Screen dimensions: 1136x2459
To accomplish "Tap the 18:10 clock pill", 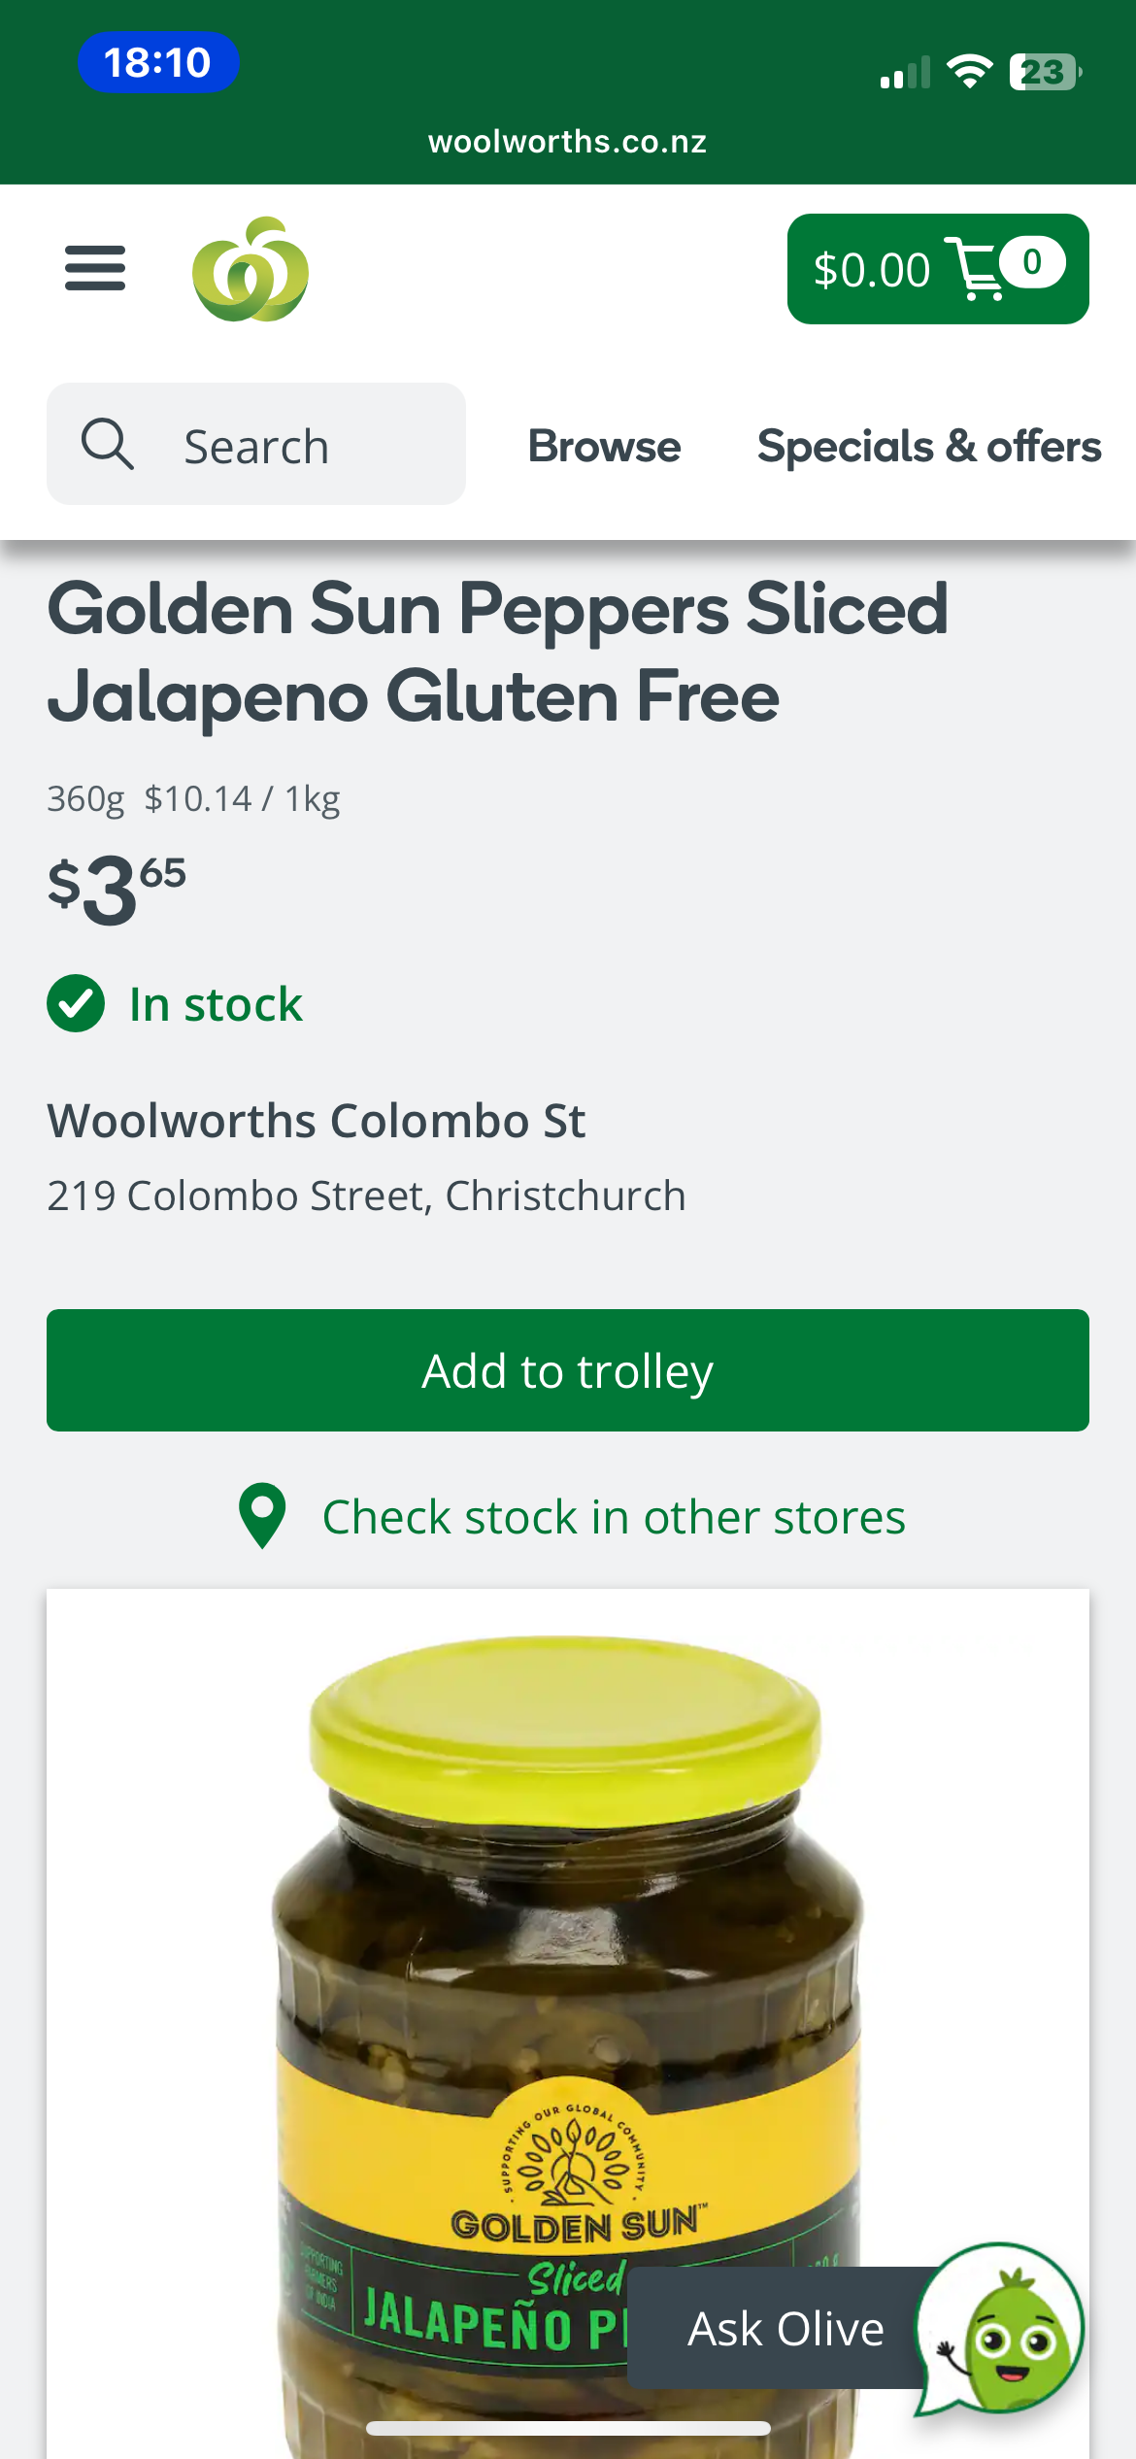I will [x=158, y=62].
